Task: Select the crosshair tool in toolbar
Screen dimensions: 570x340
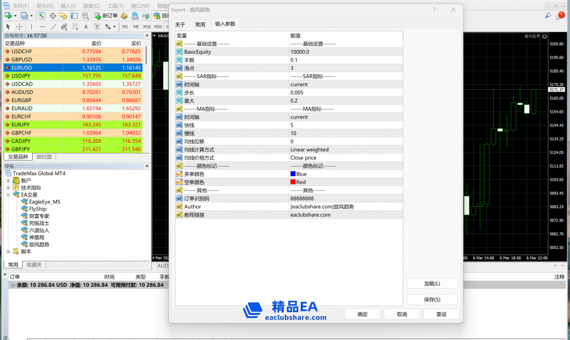Action: (x=20, y=26)
